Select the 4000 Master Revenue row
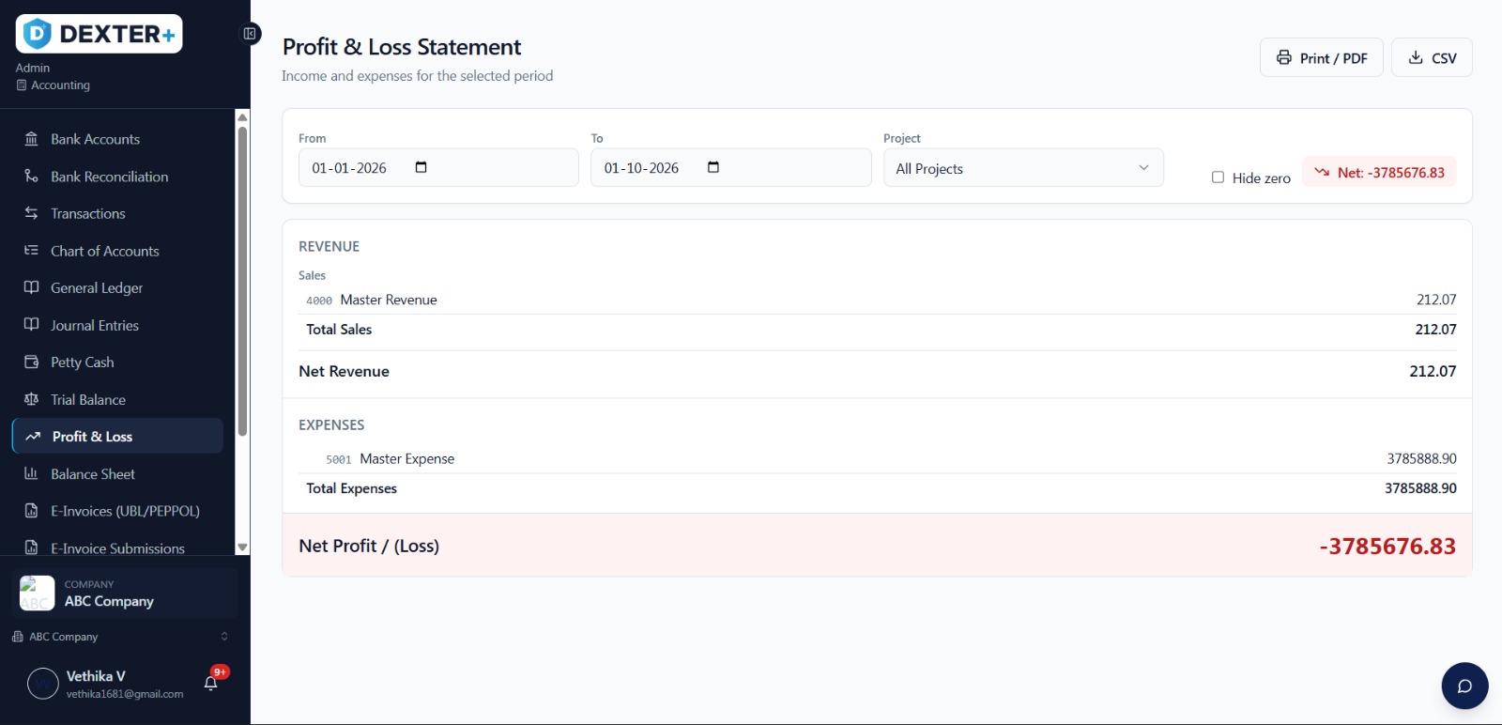The width and height of the screenshot is (1502, 725). pyautogui.click(x=877, y=300)
